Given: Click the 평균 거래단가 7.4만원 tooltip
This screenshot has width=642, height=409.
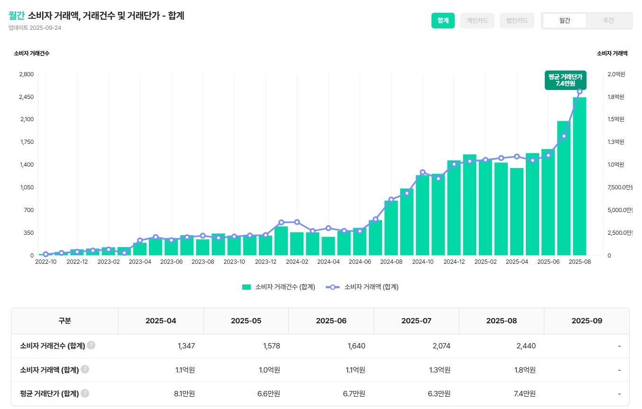Looking at the screenshot, I should 565,80.
